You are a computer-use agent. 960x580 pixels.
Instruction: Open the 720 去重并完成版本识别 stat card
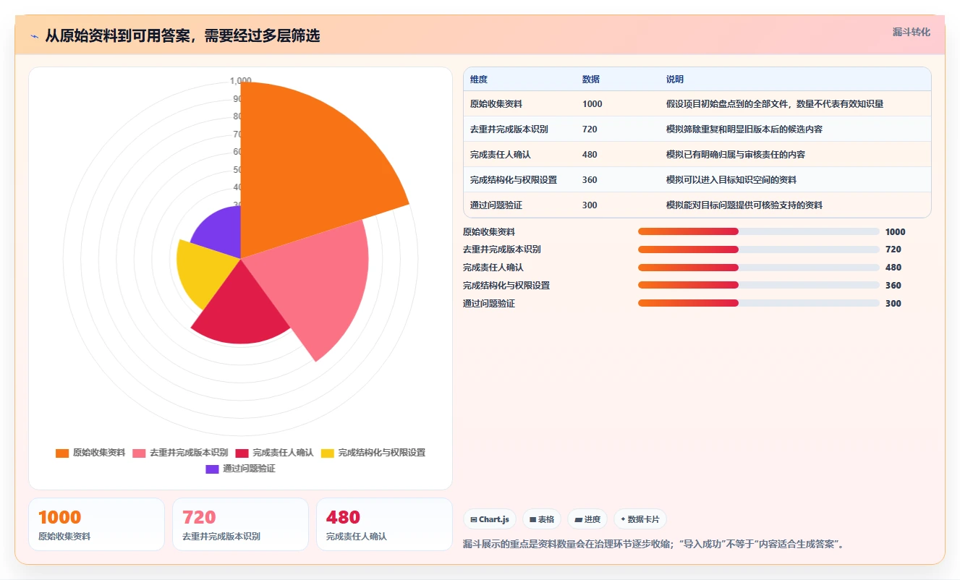[241, 524]
